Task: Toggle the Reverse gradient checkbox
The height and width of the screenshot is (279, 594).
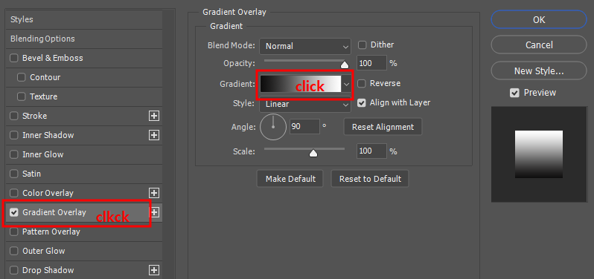Action: 362,83
